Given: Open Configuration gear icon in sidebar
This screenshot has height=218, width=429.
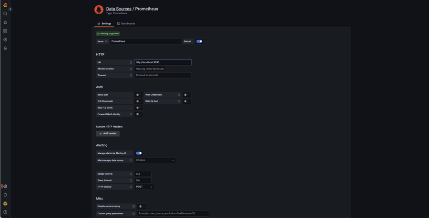Looking at the screenshot, I should pyautogui.click(x=5, y=186).
